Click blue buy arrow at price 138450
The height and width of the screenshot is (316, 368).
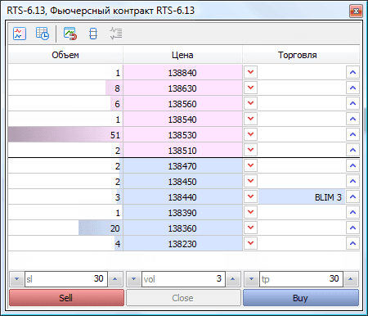352,181
